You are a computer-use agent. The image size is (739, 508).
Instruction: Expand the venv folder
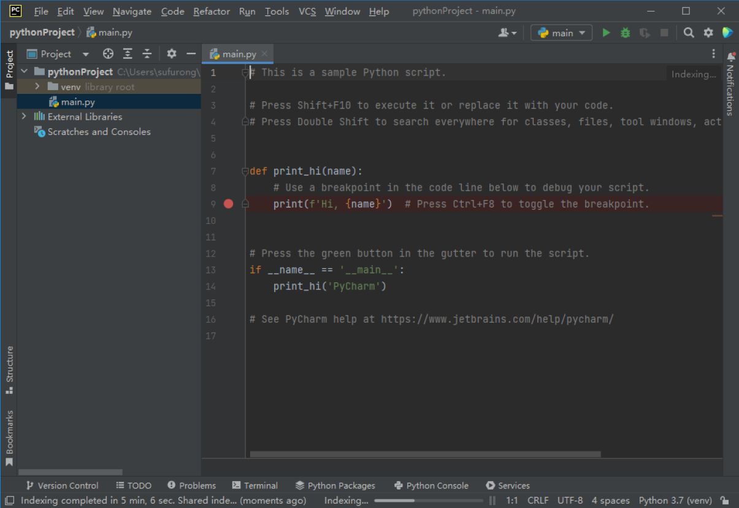pyautogui.click(x=37, y=87)
